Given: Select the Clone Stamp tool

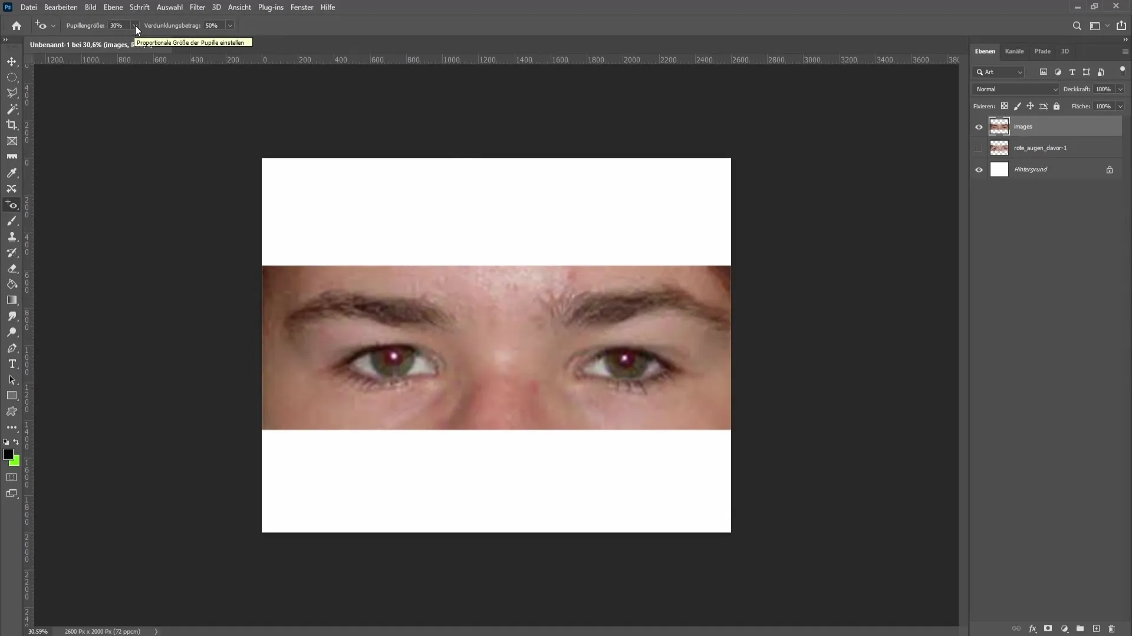Looking at the screenshot, I should [12, 237].
